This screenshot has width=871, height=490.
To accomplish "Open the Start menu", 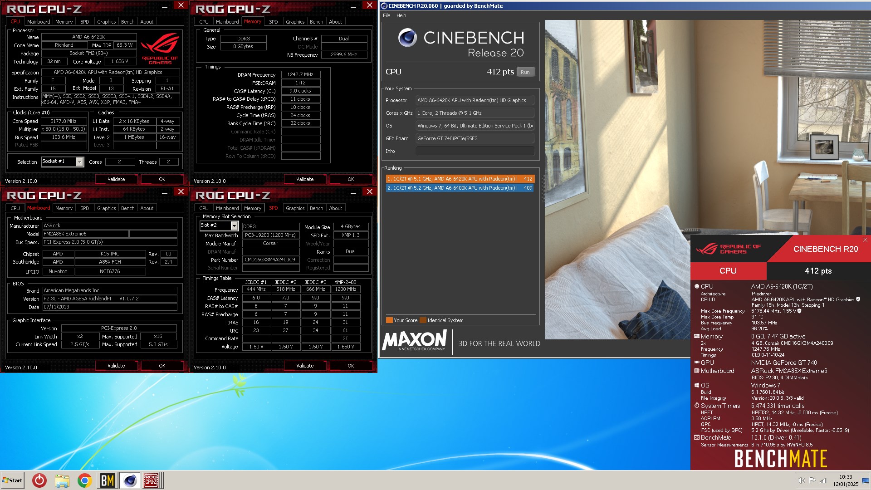I will 13,480.
